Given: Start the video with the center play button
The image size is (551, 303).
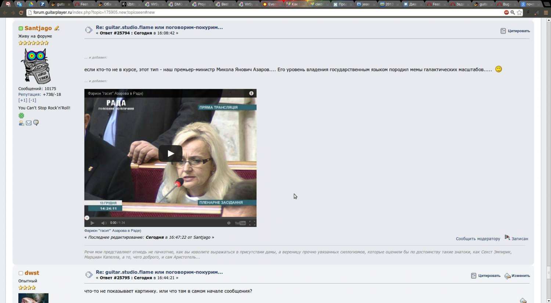Looking at the screenshot, I should pos(170,154).
